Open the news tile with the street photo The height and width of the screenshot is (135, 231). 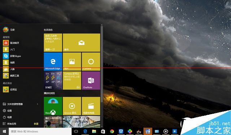[x=53, y=122]
